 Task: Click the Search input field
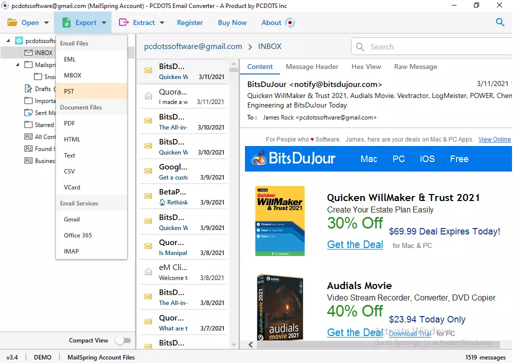point(431,47)
